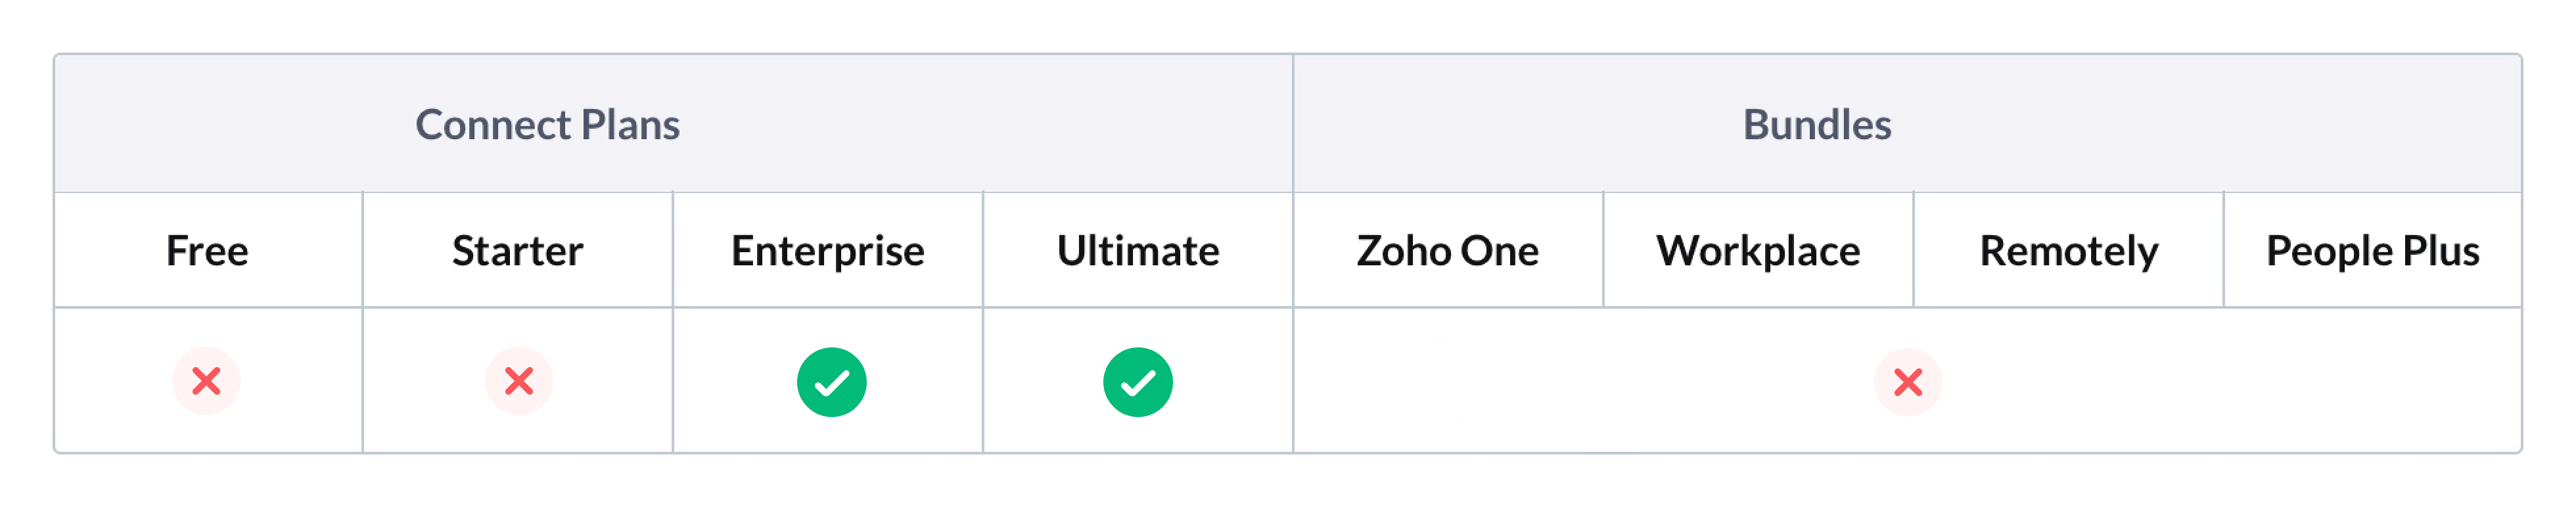Select the Connect Plans header
Image resolution: width=2576 pixels, height=507 pixels.
[x=547, y=125]
